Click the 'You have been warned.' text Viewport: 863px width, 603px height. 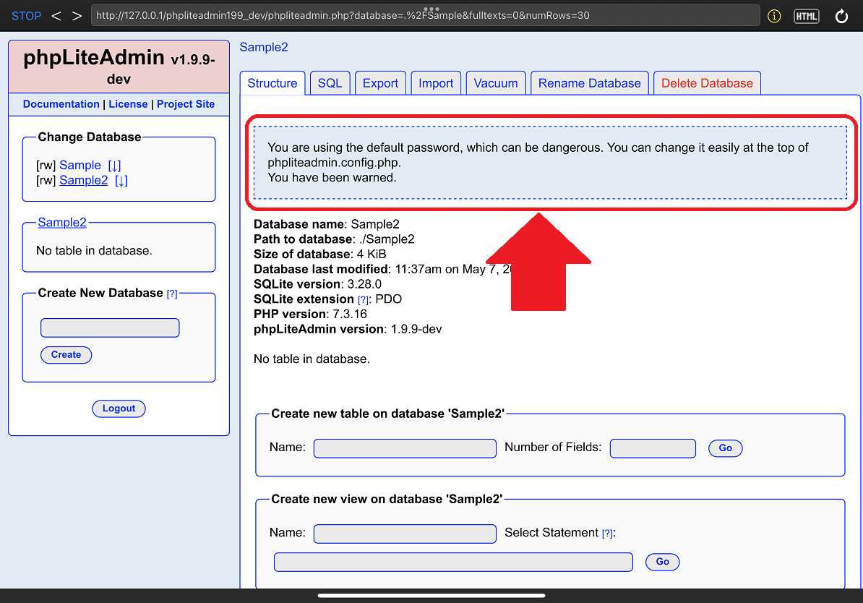click(332, 177)
